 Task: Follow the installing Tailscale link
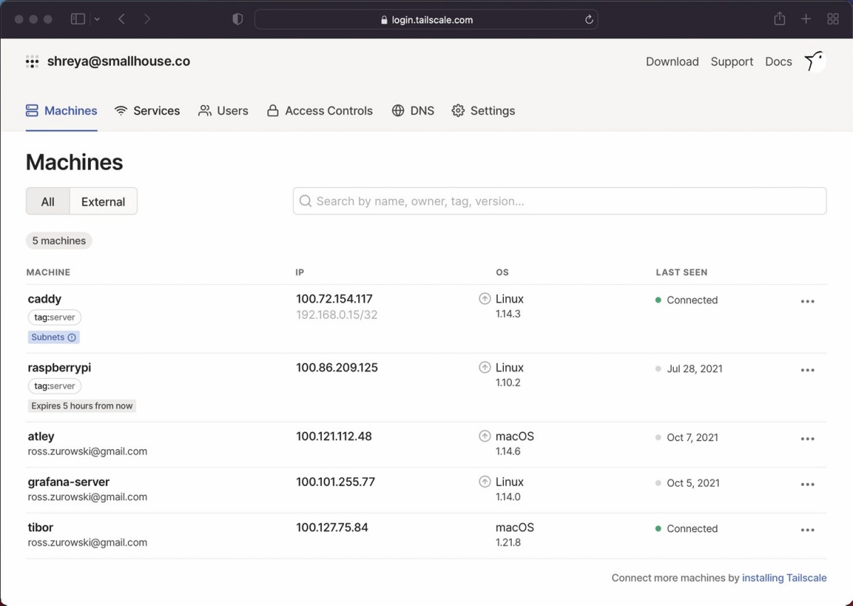pyautogui.click(x=784, y=578)
